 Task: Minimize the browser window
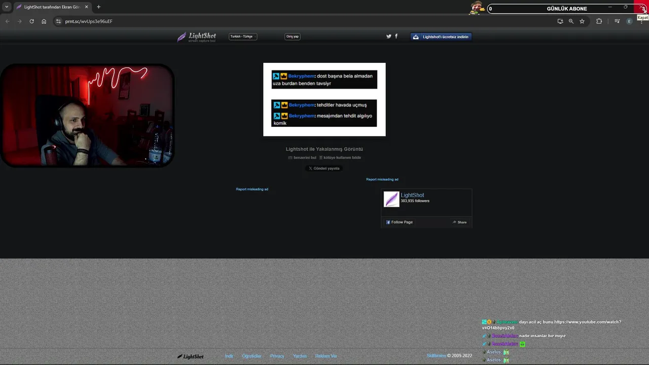tap(610, 7)
